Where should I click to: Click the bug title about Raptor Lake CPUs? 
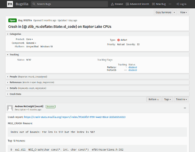tap(60, 26)
